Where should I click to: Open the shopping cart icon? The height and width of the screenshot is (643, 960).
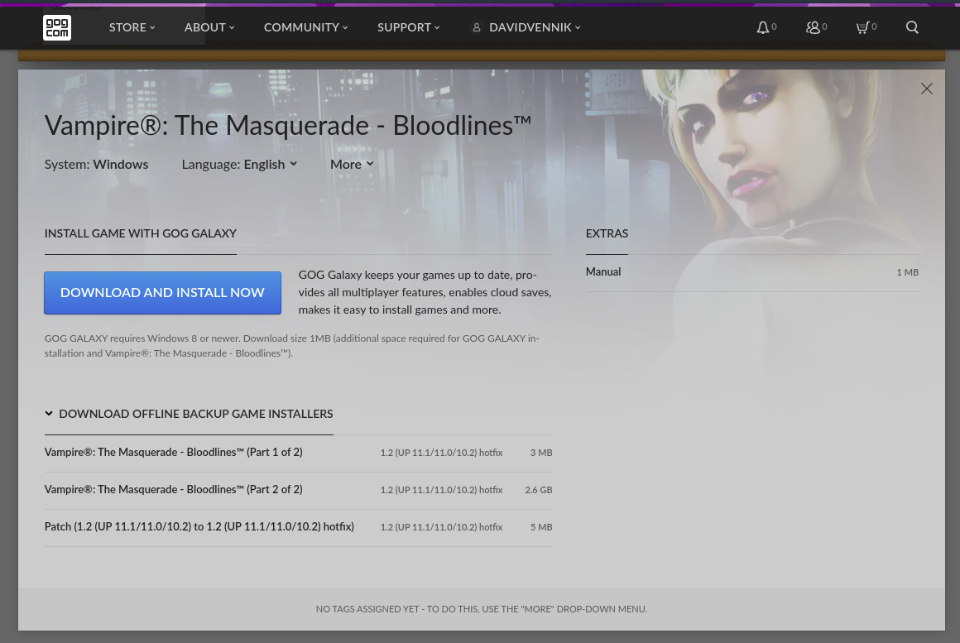pos(862,27)
